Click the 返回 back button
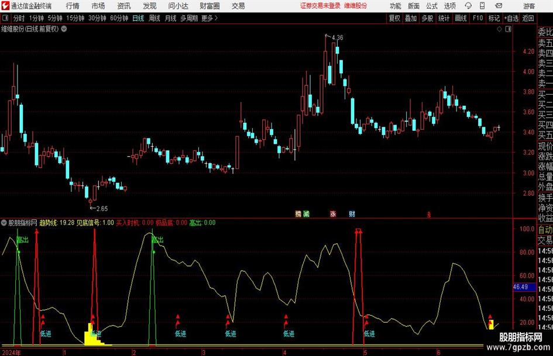The height and width of the screenshot is (356, 553). (528, 18)
